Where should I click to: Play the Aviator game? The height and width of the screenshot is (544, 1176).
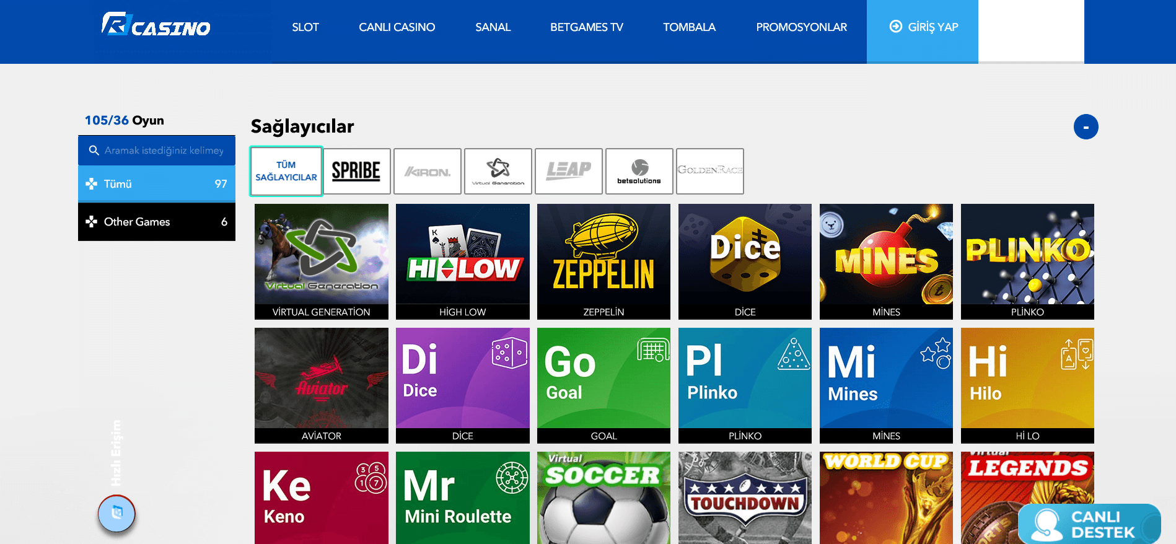(322, 385)
